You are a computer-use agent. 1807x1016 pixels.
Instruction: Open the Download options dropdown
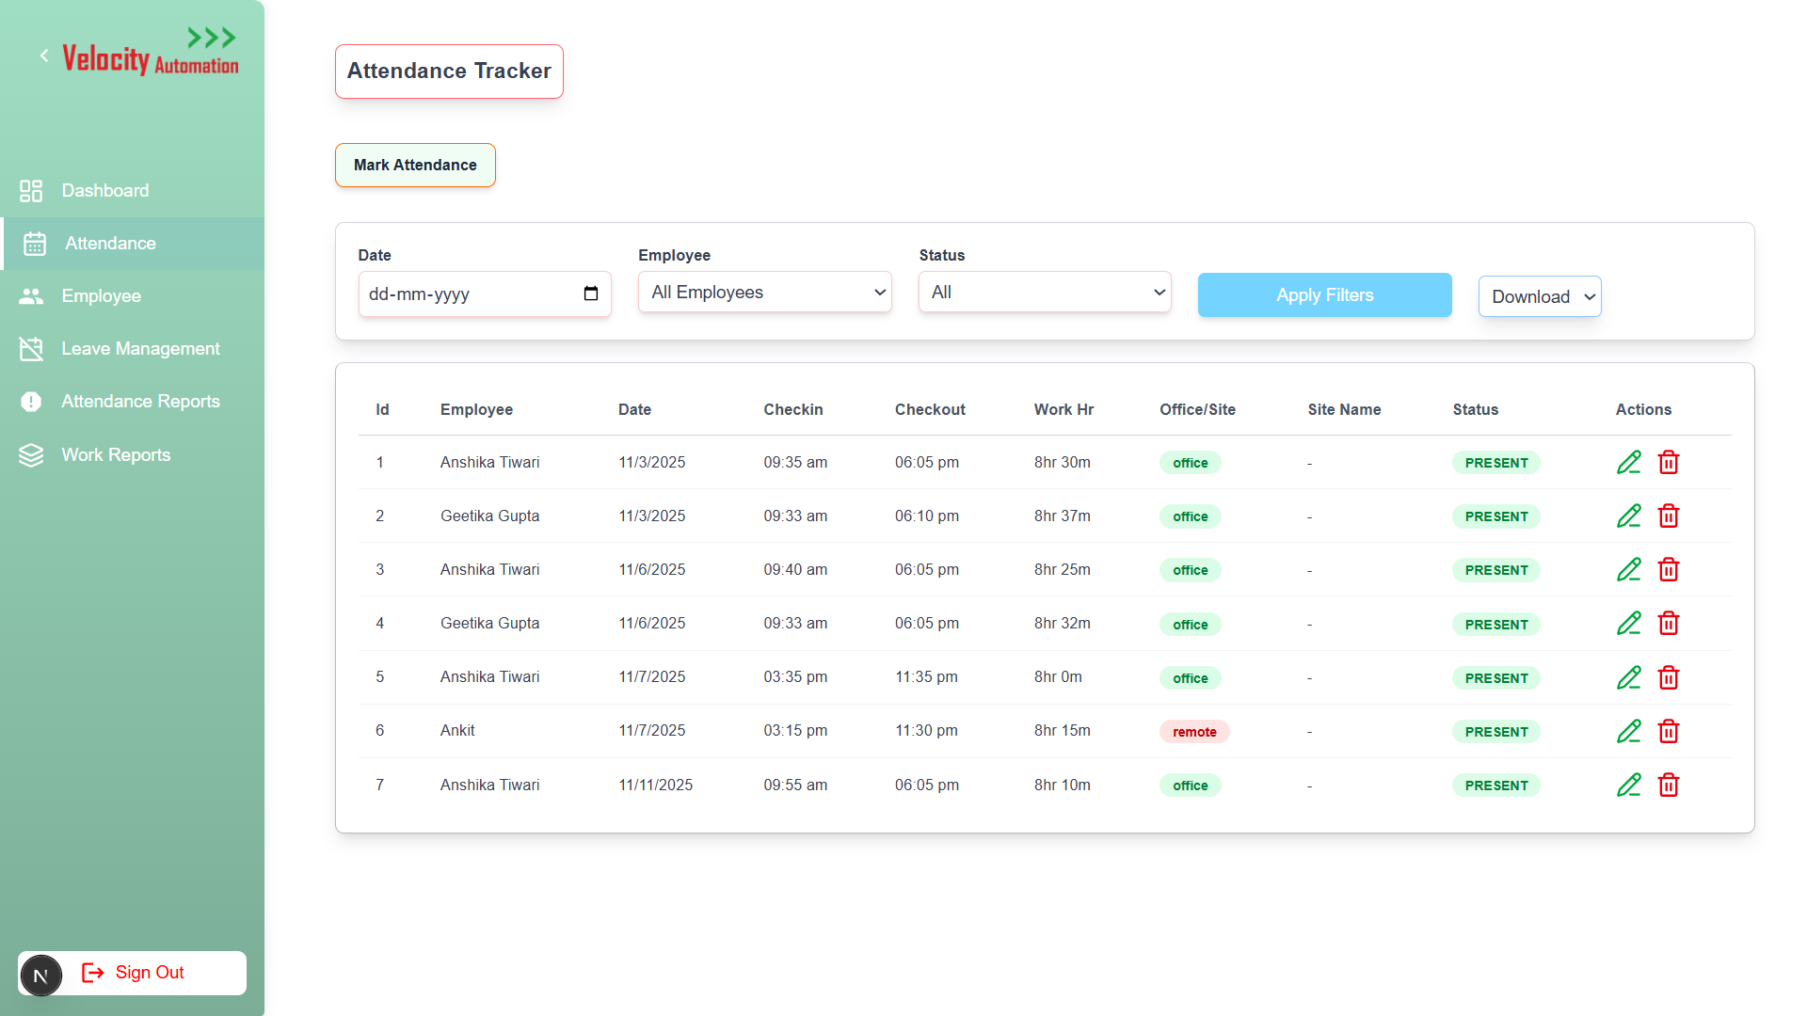pos(1540,296)
